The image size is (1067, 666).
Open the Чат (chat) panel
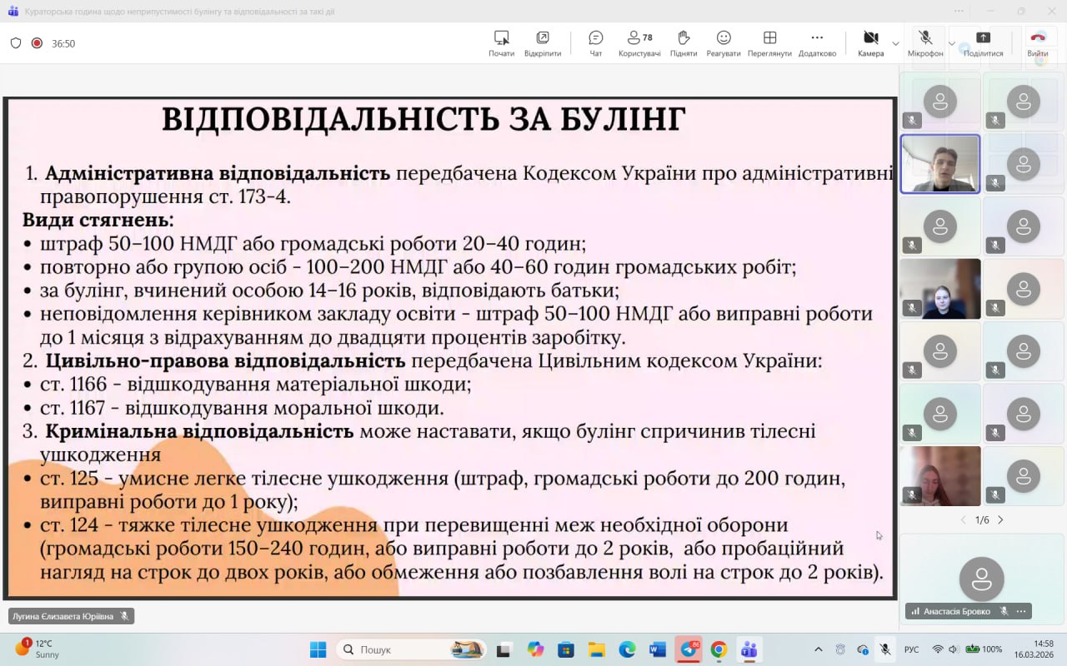[595, 43]
